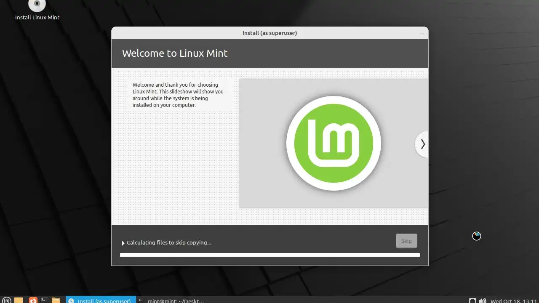This screenshot has width=539, height=303.
Task: Click Show Desktop icon in the panel
Action: (x=19, y=300)
